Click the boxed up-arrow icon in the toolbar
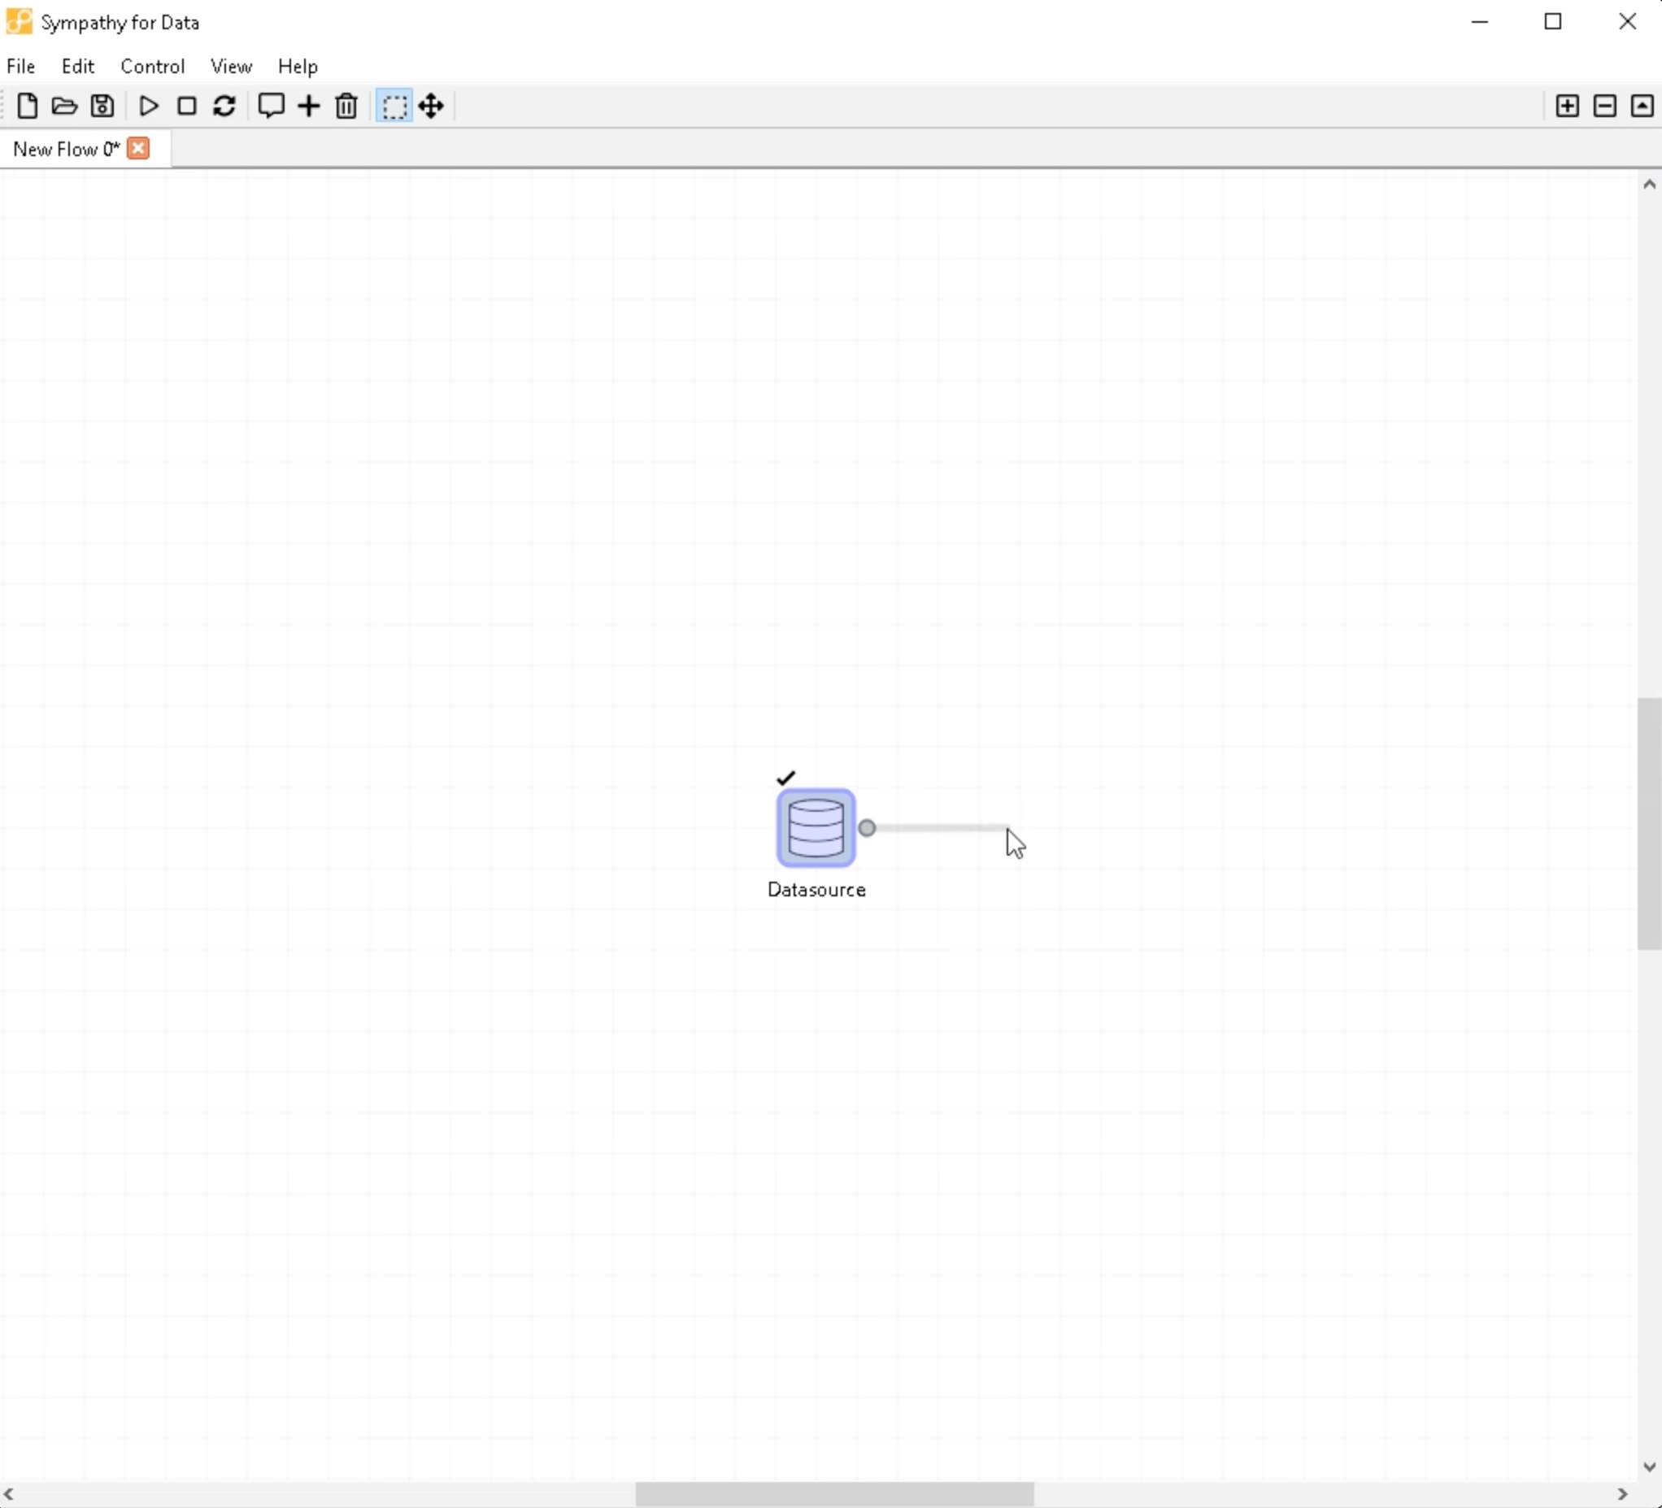1662x1508 pixels. (1642, 107)
